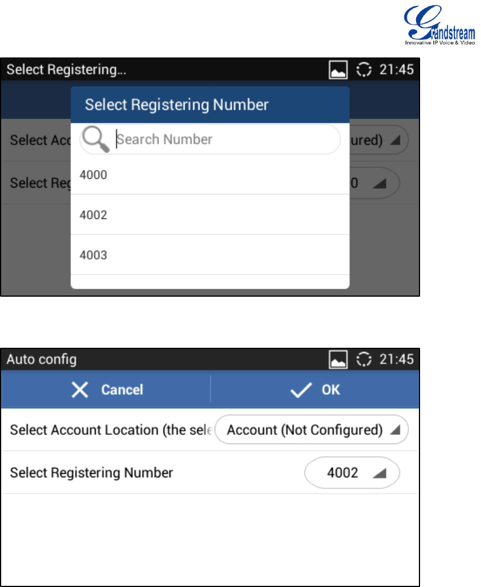Select number 4002 from the list
This screenshot has width=481, height=587.
210,215
